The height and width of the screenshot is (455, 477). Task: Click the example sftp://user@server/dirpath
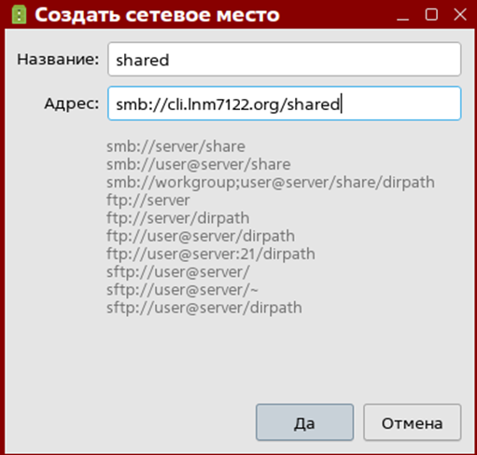pos(204,308)
